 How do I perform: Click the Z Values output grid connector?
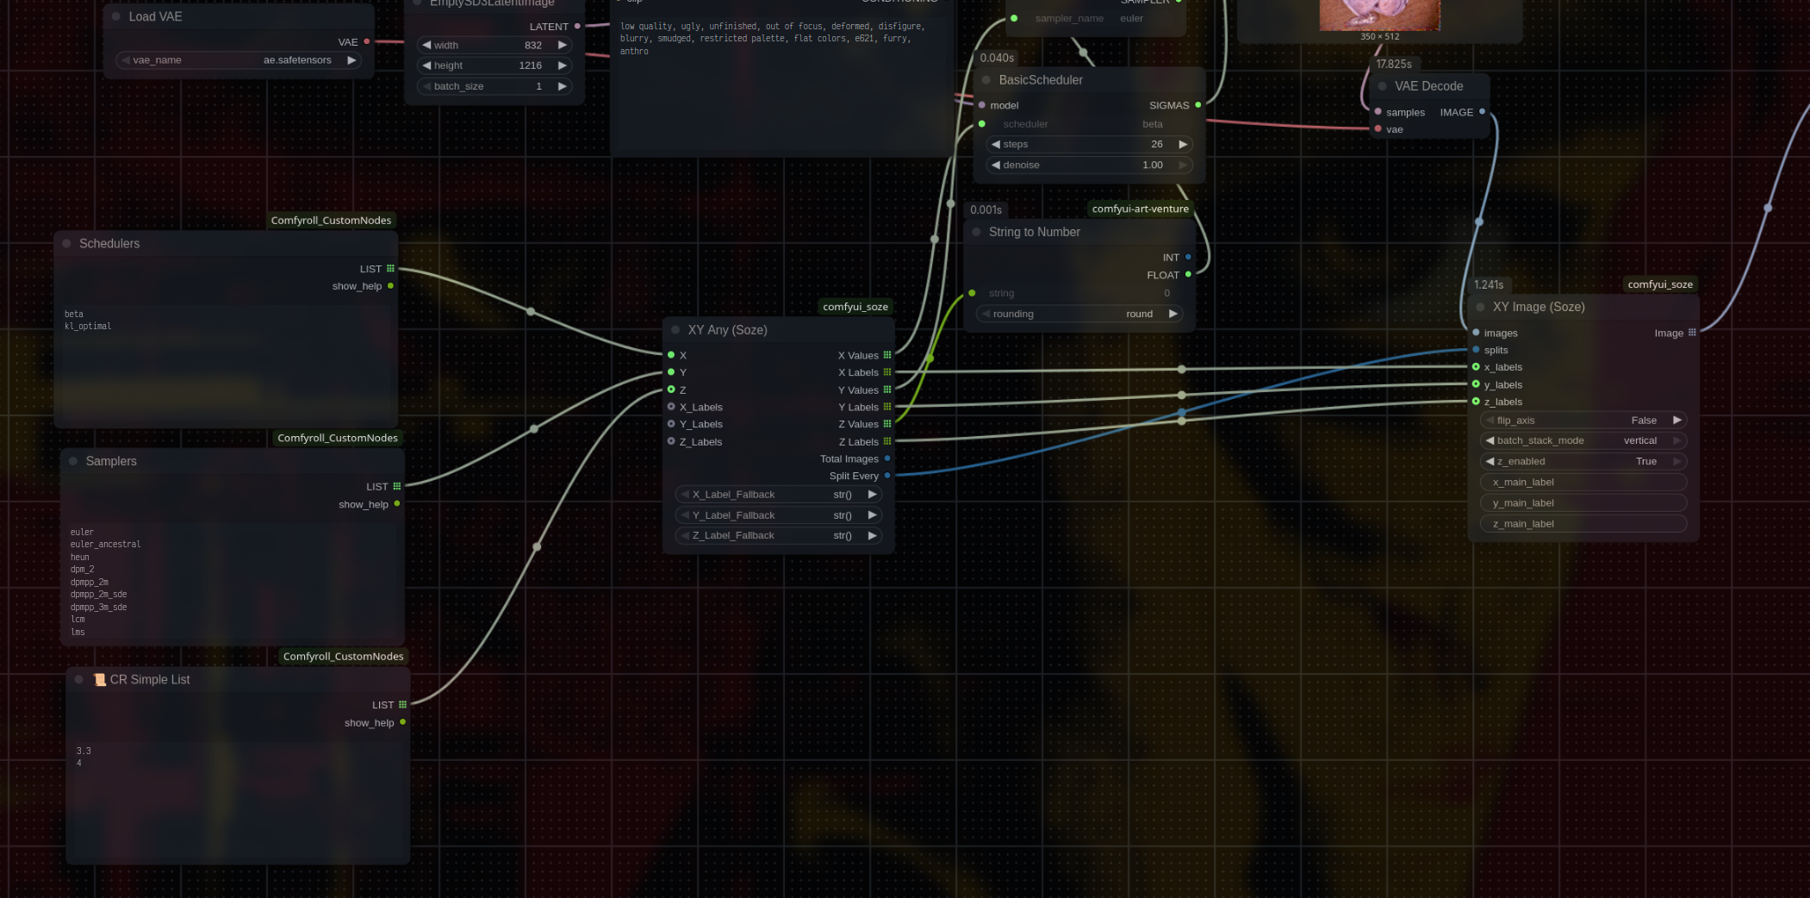[x=887, y=424]
